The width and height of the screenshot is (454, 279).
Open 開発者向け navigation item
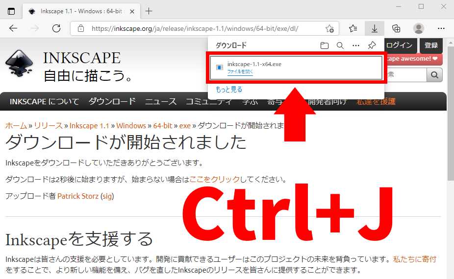point(327,102)
